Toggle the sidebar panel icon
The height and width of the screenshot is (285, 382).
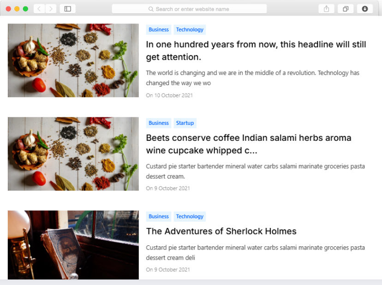click(x=68, y=9)
